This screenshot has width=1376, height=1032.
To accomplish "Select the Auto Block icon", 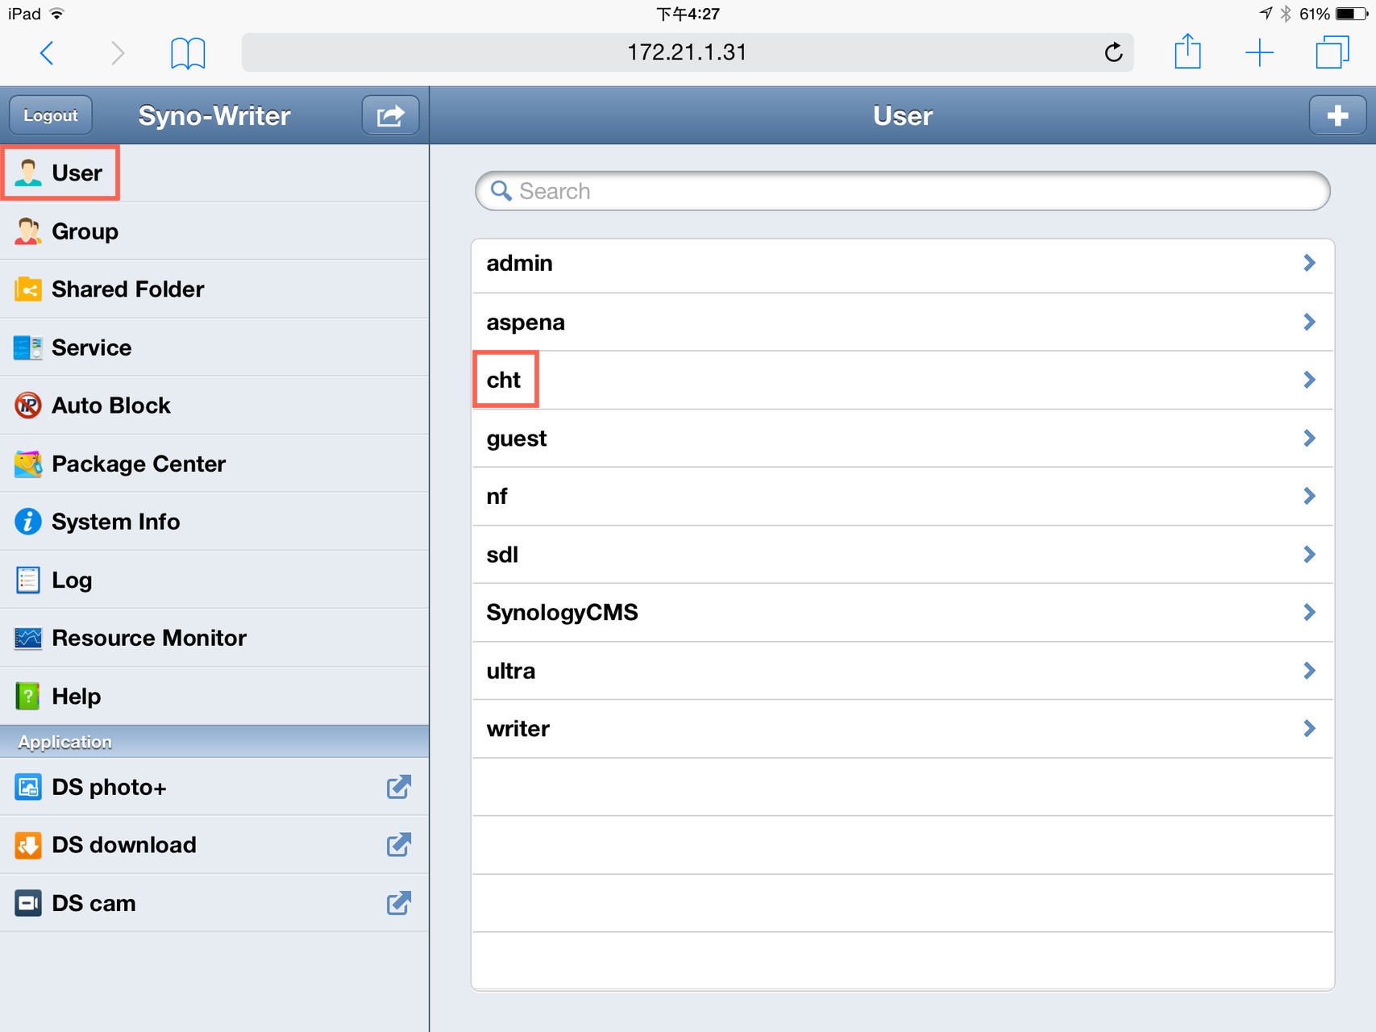I will pos(28,405).
